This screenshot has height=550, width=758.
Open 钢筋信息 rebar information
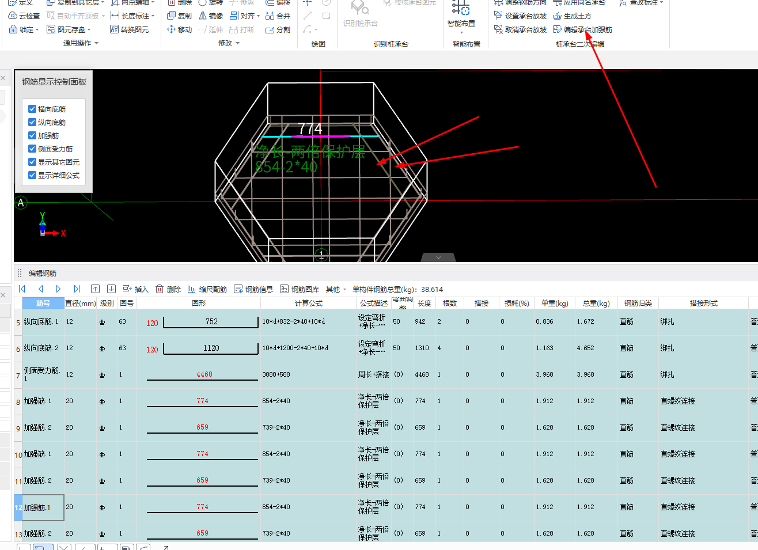click(x=253, y=289)
